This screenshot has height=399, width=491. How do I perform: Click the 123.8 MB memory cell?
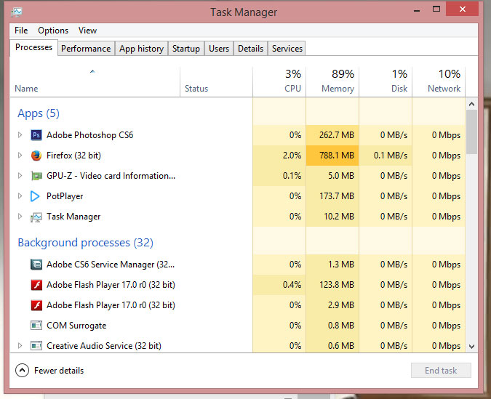coord(332,285)
